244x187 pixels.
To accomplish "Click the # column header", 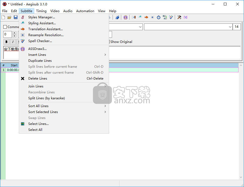I will tap(4, 65).
